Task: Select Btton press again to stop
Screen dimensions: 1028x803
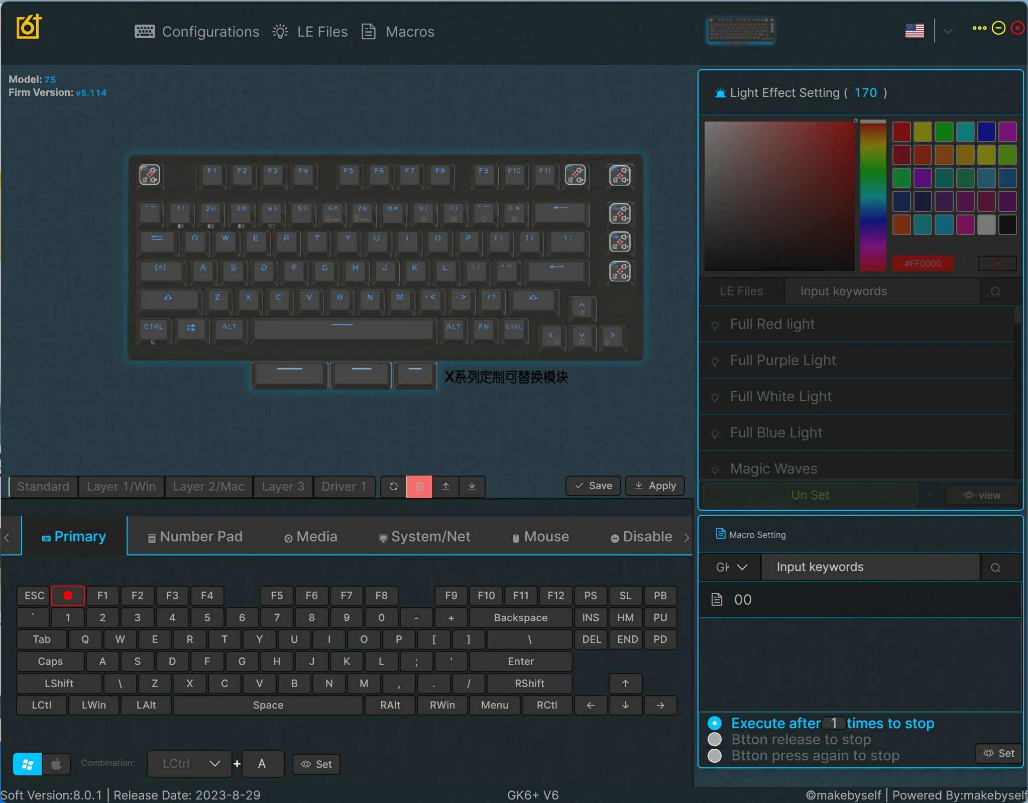Action: tap(715, 755)
